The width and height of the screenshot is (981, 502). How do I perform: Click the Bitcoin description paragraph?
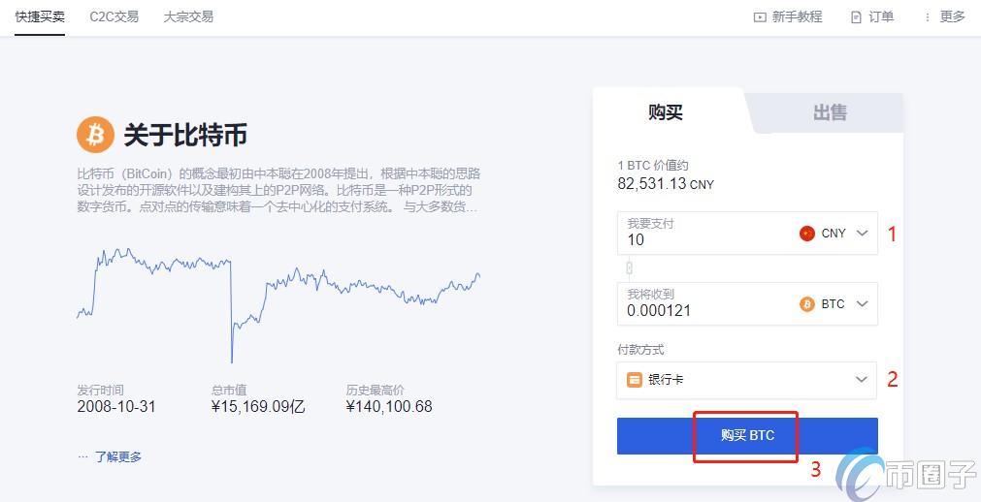point(278,190)
